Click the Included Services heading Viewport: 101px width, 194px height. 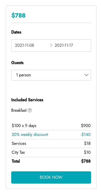pyautogui.click(x=27, y=100)
